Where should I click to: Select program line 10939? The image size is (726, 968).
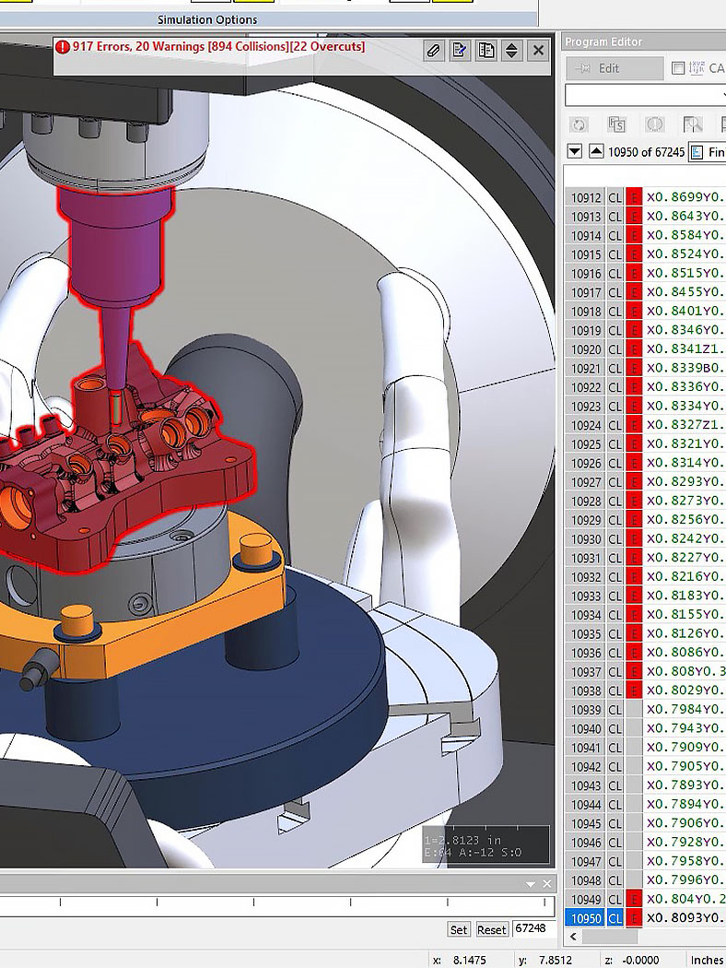tap(645, 709)
